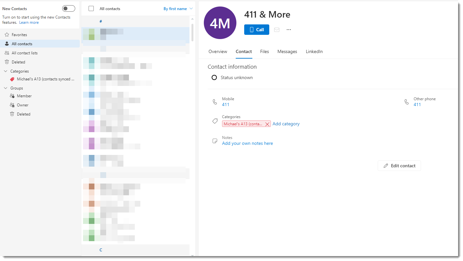463x261 pixels.
Task: Click the red category tag icon in sidebar
Action: (x=12, y=79)
